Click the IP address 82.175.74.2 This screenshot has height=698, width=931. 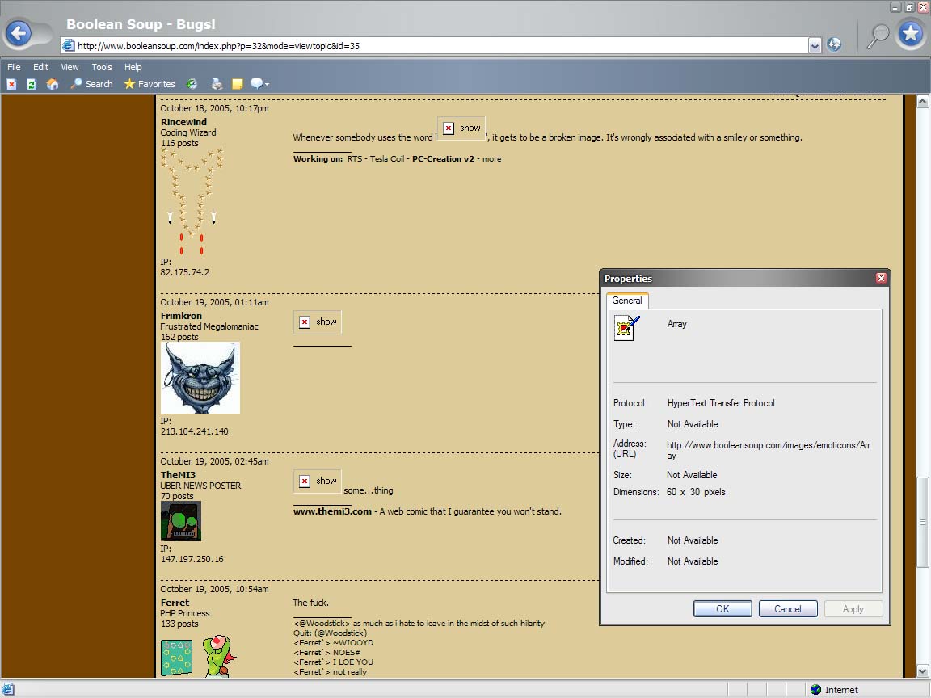point(184,272)
